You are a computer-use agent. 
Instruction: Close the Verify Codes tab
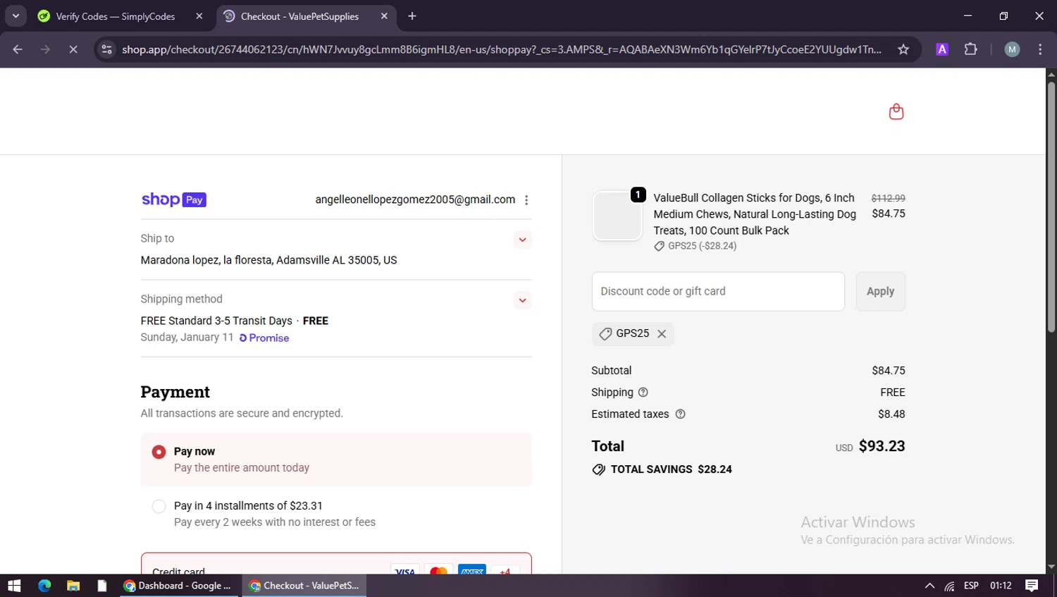tap(199, 16)
